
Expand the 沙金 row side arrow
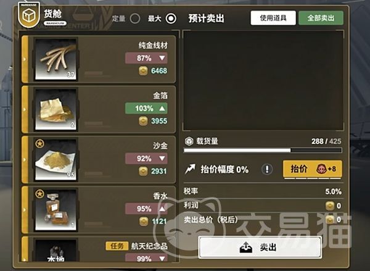[25, 160]
